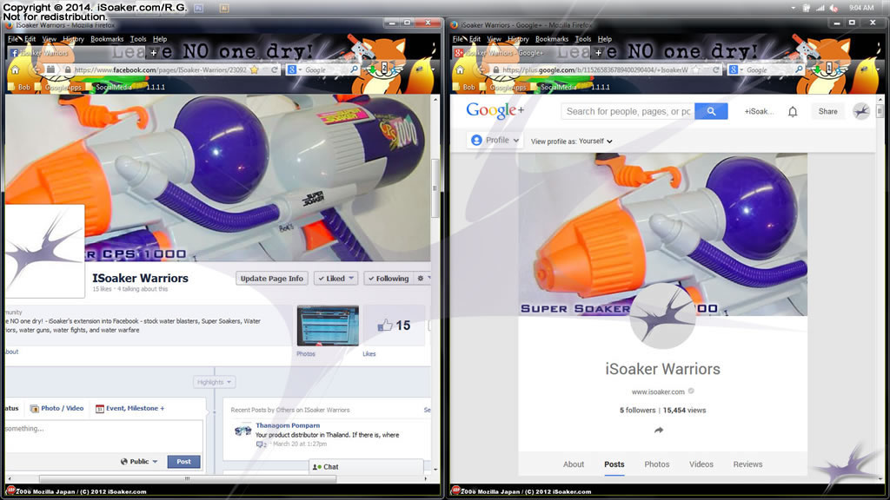890x500 pixels.
Task: Click the Likes link under the thumbs-up box
Action: pos(369,354)
